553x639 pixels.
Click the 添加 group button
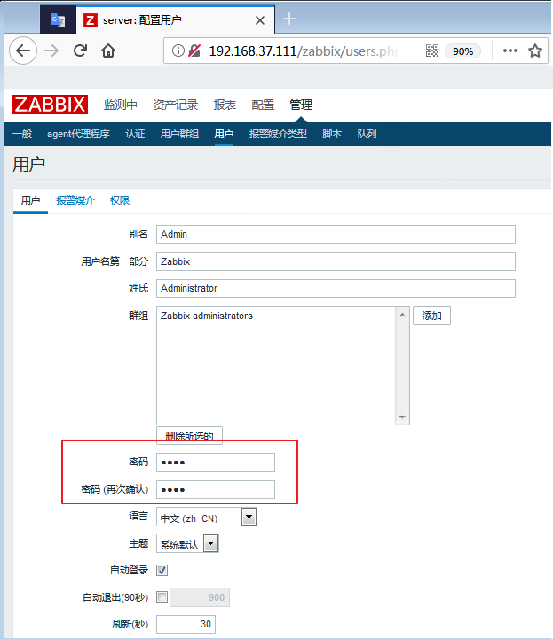point(431,316)
